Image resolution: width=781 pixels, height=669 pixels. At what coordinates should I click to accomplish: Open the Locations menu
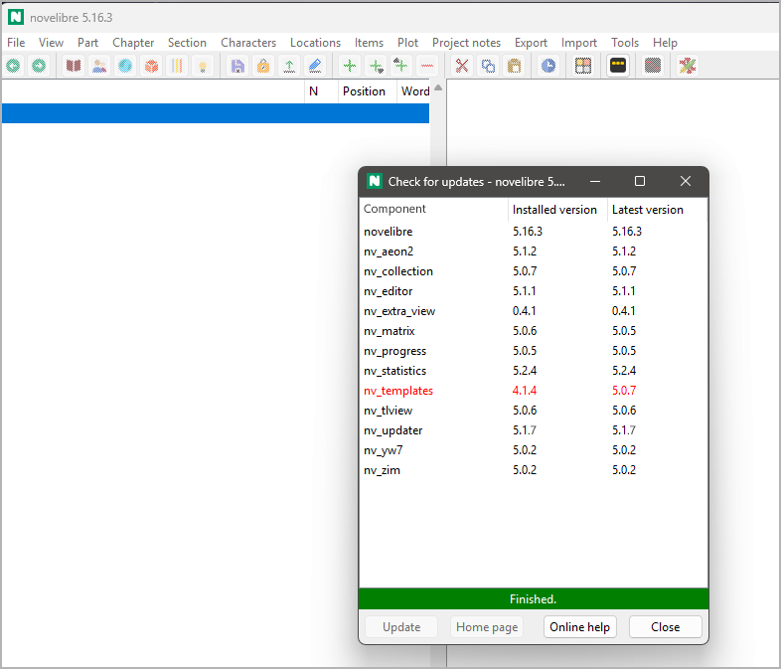pyautogui.click(x=315, y=43)
